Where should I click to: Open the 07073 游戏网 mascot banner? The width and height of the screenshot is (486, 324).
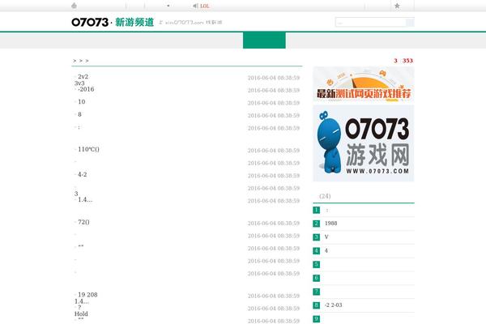point(364,143)
